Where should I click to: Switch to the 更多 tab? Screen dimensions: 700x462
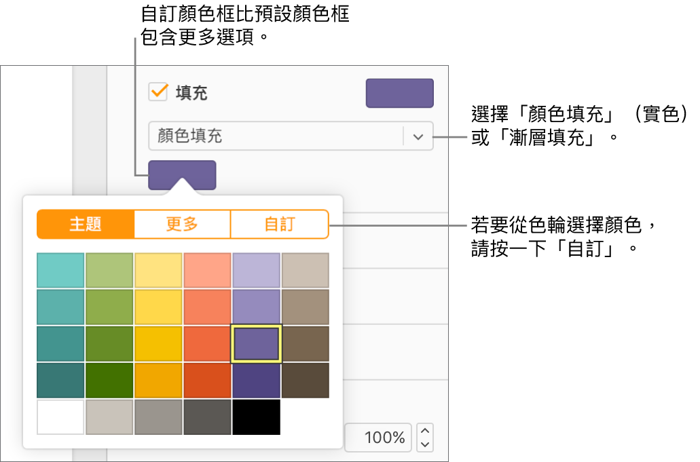pos(182,225)
